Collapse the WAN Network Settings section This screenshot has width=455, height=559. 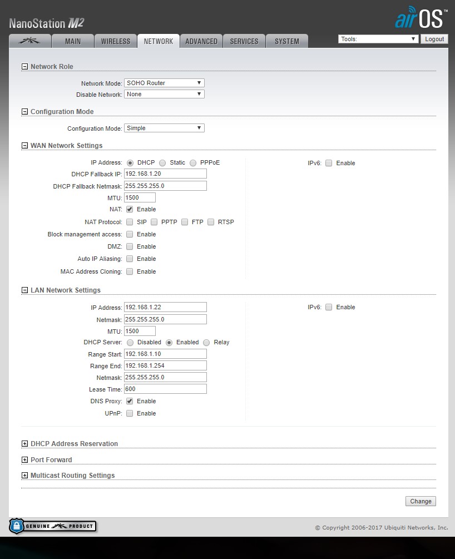click(x=24, y=146)
